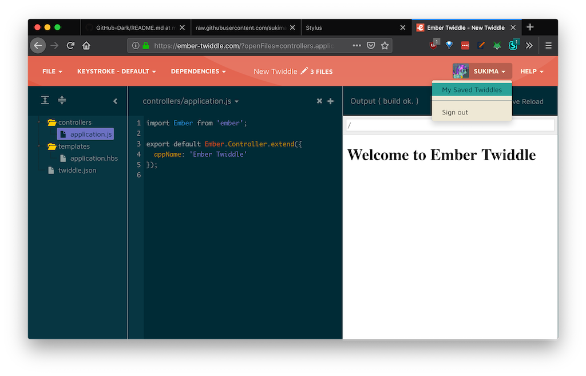586x376 pixels.
Task: Click the New Twiddle title
Action: coord(275,72)
